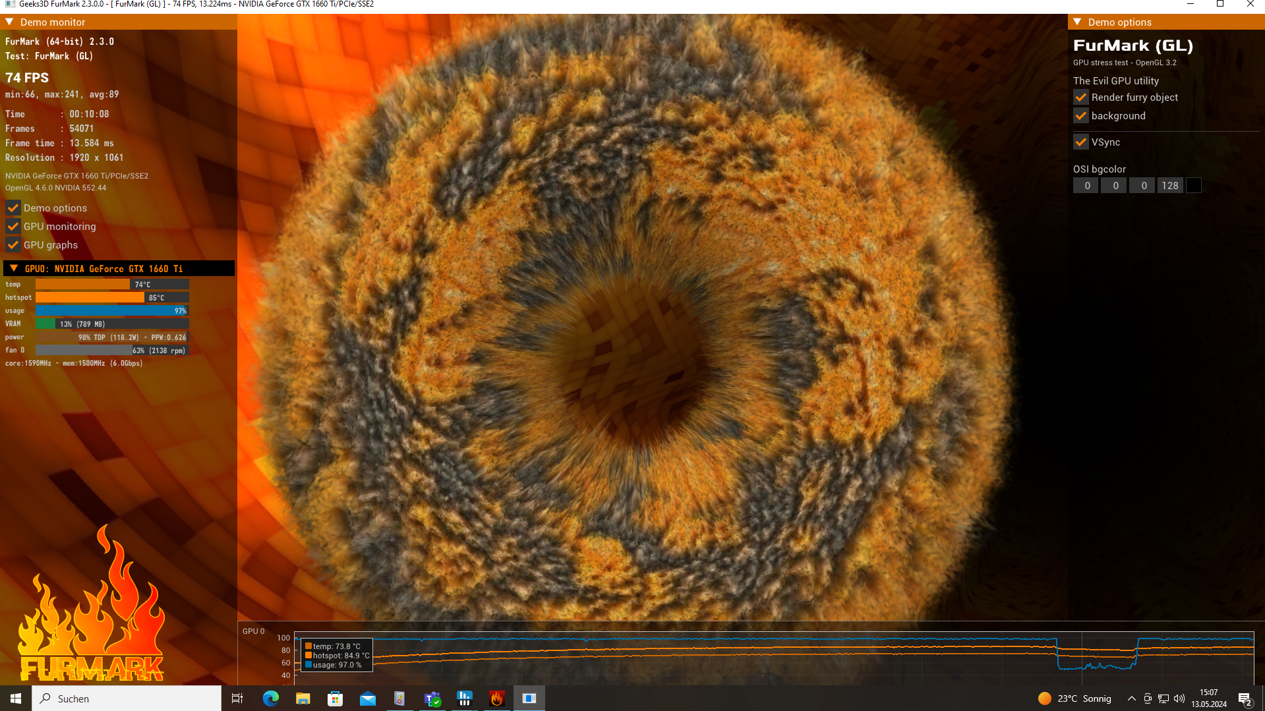
Task: Minimize the FurMark window
Action: (1191, 4)
